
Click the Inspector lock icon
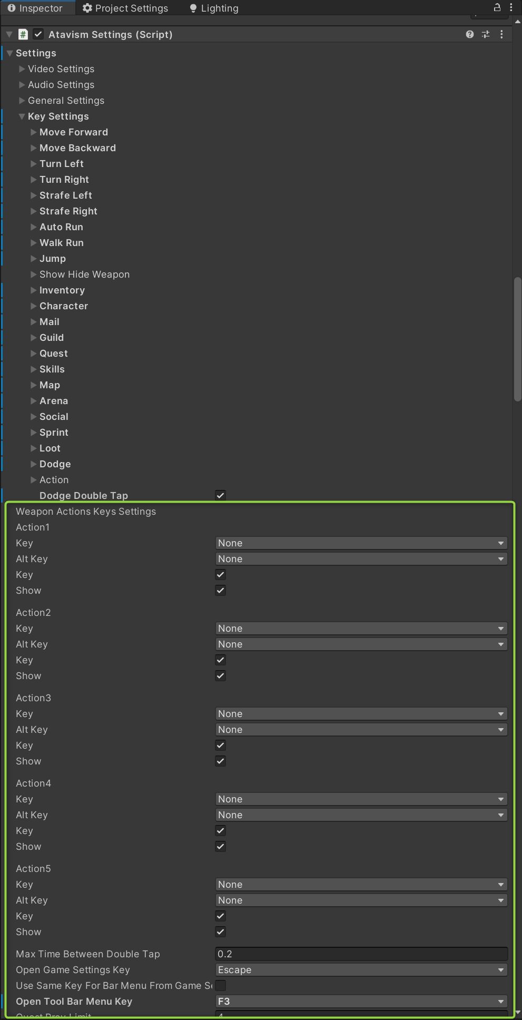(x=497, y=7)
